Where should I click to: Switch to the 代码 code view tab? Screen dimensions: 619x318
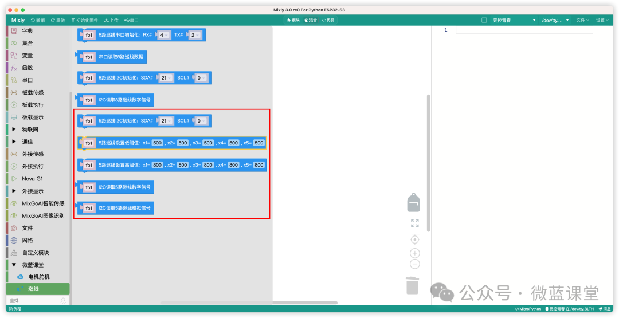click(x=328, y=20)
